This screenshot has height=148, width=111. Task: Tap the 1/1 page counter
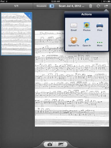(x=16, y=6)
